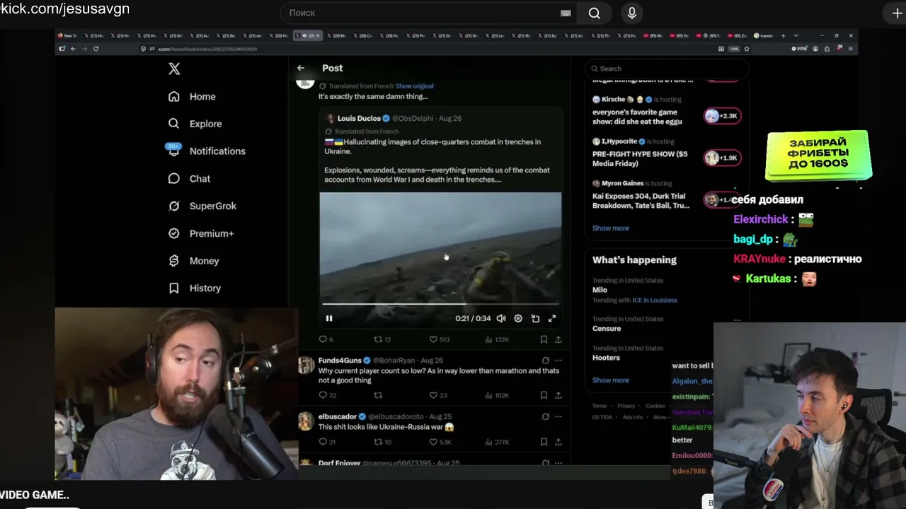Join the Kirsche hosted space
The image size is (906, 509).
[722, 116]
